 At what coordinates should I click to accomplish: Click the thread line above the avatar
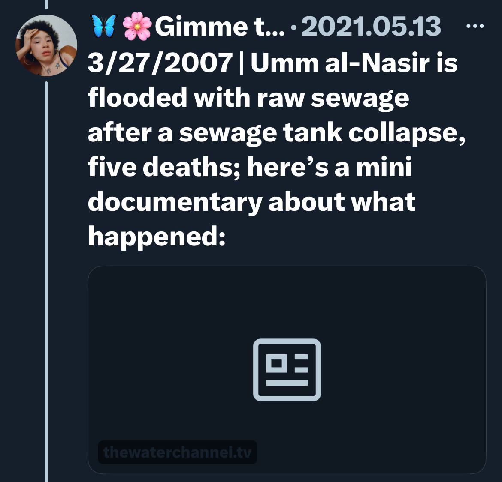(x=46, y=4)
